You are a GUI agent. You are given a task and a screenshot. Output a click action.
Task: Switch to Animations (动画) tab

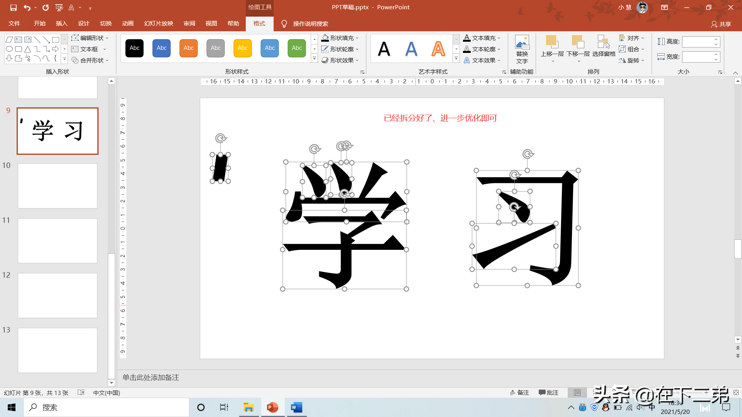(128, 24)
